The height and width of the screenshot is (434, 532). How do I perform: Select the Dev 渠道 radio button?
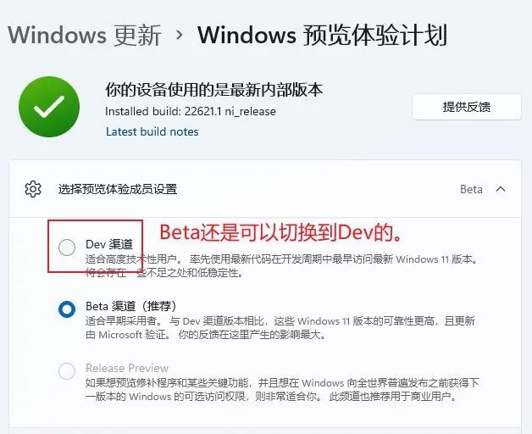pyautogui.click(x=67, y=247)
